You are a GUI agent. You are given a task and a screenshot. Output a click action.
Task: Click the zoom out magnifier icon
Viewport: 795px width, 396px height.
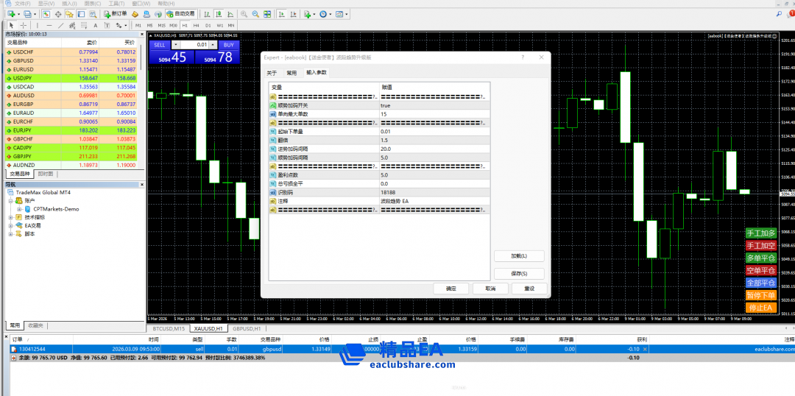pos(255,14)
